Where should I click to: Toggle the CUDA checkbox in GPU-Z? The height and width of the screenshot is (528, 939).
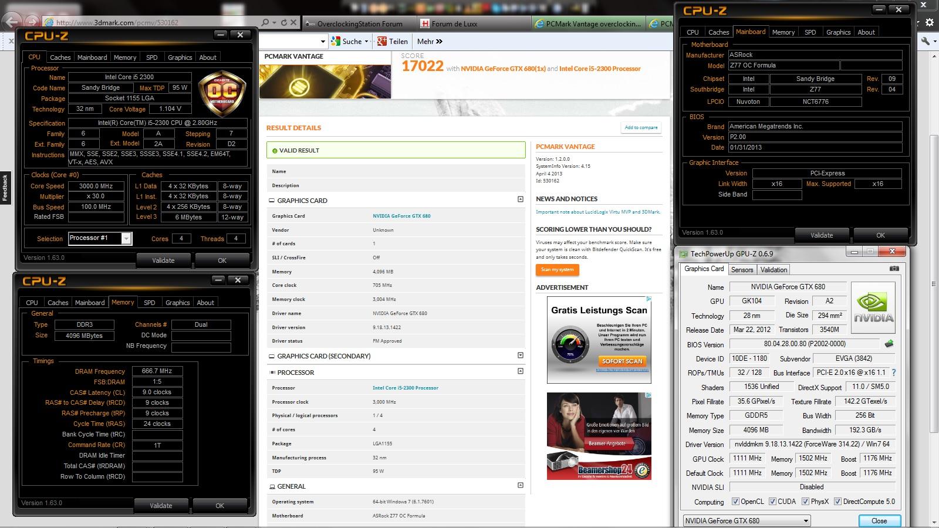click(x=772, y=502)
